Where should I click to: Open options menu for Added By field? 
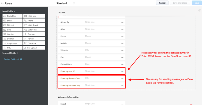pos(122,22)
